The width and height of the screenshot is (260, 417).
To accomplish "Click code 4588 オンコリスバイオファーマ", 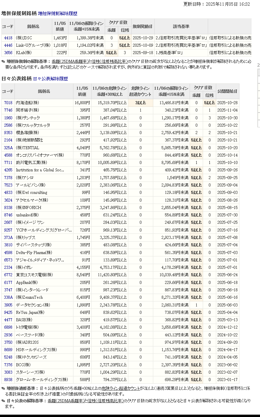I will pyautogui.click(x=8, y=155).
